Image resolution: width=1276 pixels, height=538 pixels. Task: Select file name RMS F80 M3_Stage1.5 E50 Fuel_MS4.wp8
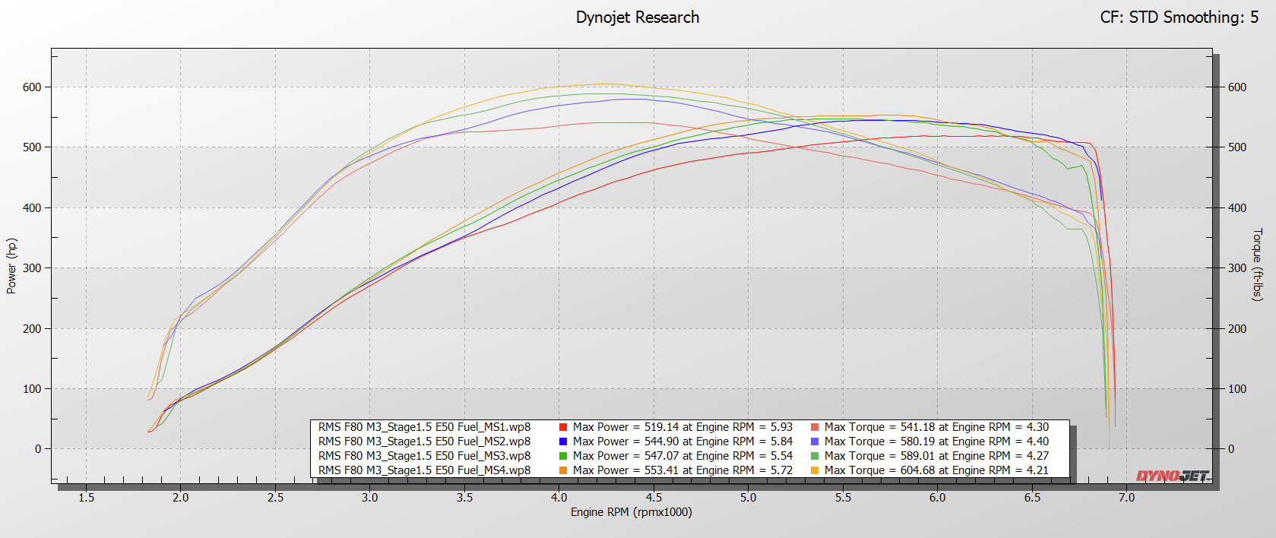tap(424, 470)
